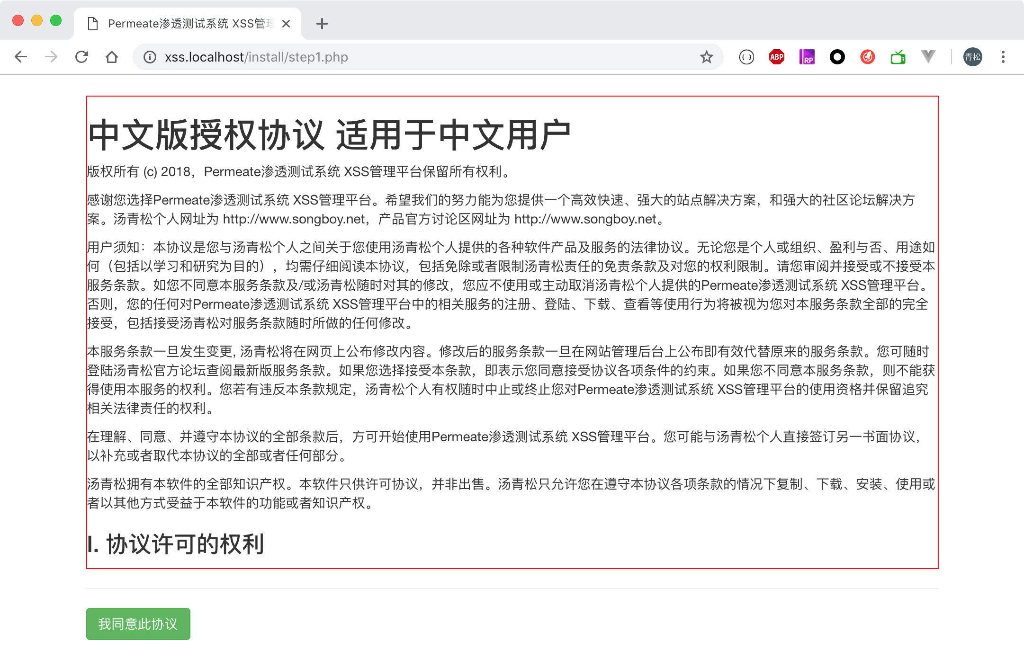Click the black circle extension icon
Viewport: 1024px width, 659px height.
[x=837, y=57]
